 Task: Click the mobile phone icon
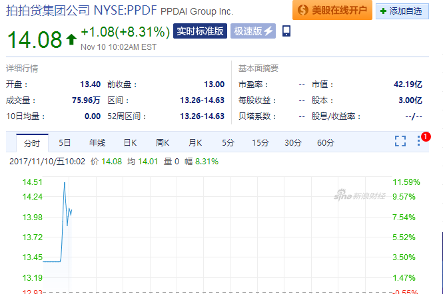286,31
